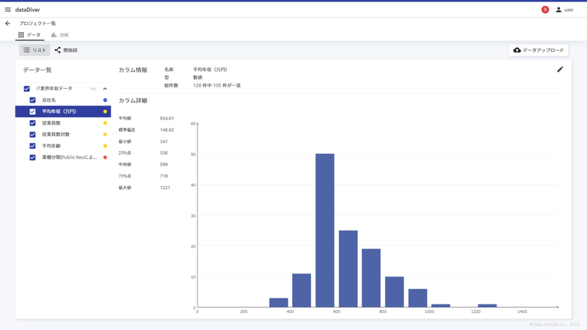Click the yellow dot beside 平均年収（万円）
The width and height of the screenshot is (587, 330).
[105, 111]
